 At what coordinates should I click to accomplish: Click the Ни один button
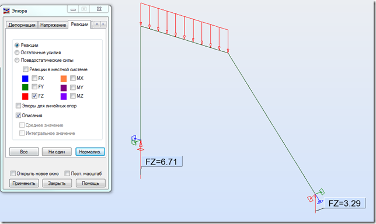point(57,152)
